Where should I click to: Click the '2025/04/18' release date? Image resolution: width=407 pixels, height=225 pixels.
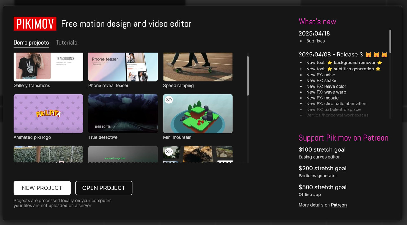(314, 33)
